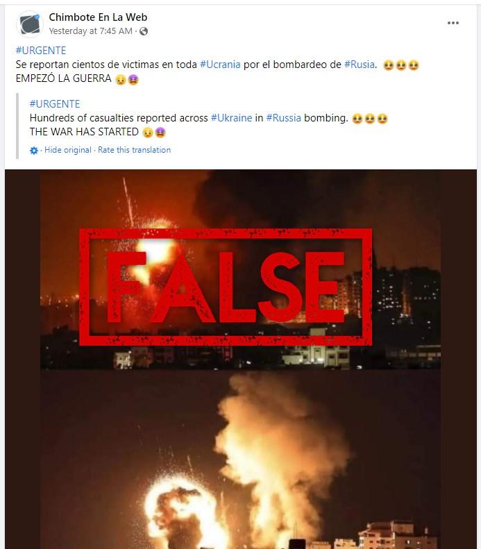Open the original #URGENTE hashtag
This screenshot has width=481, height=549.
pos(41,51)
